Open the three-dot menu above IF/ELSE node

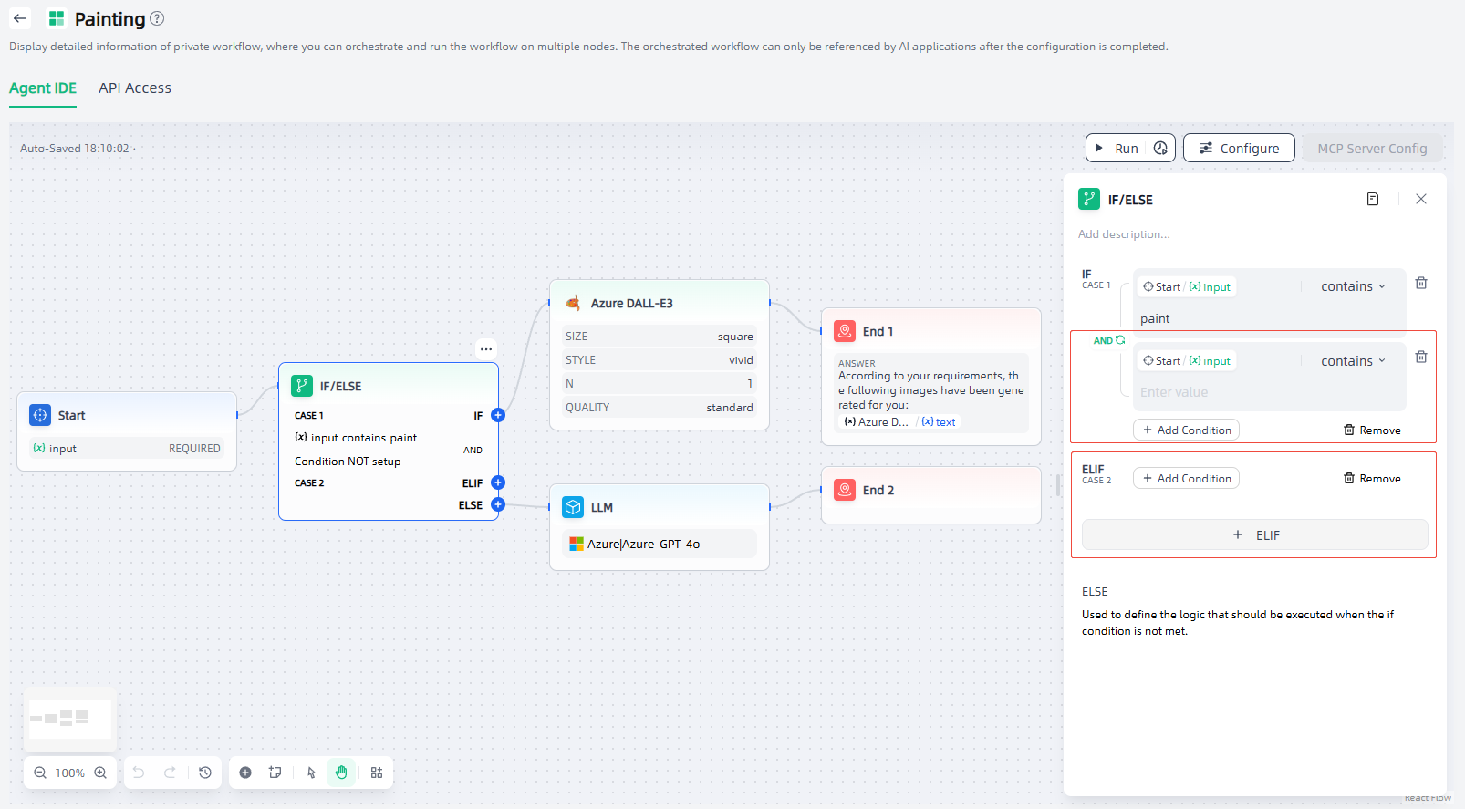coord(486,348)
